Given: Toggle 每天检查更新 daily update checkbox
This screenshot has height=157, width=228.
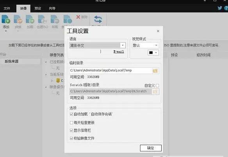Looking at the screenshot, I should point(71,123).
